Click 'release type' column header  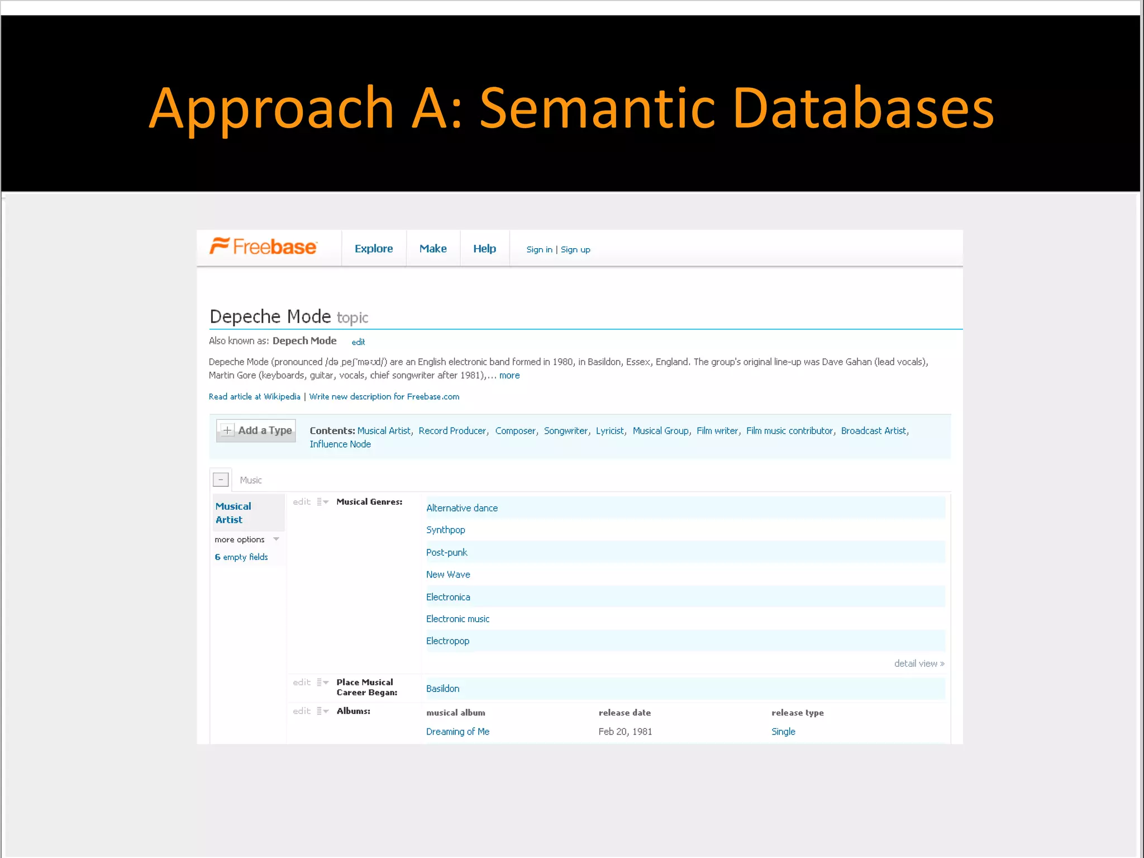(x=797, y=713)
